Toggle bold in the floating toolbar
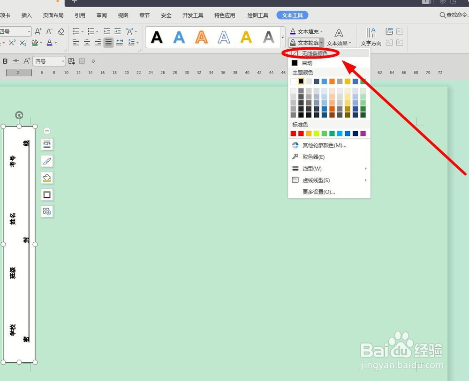Viewport: 469px width, 381px height. 5,61
